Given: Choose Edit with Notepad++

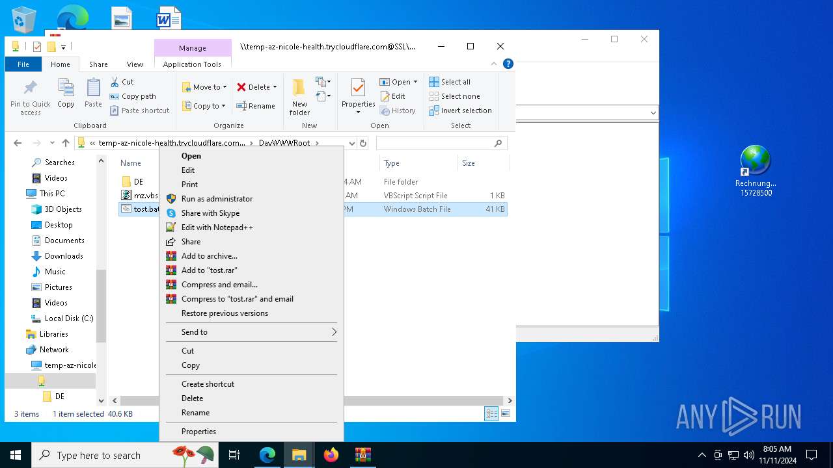Looking at the screenshot, I should click(x=251, y=227).
